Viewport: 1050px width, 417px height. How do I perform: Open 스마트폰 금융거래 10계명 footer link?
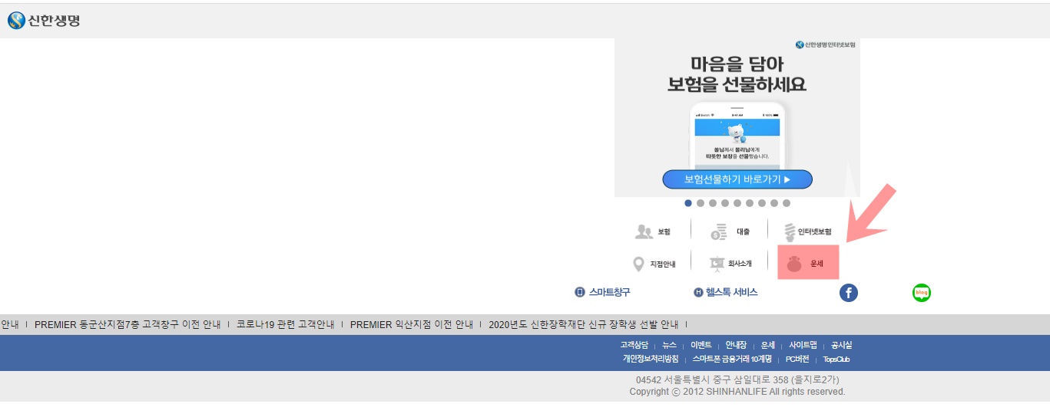(732, 359)
